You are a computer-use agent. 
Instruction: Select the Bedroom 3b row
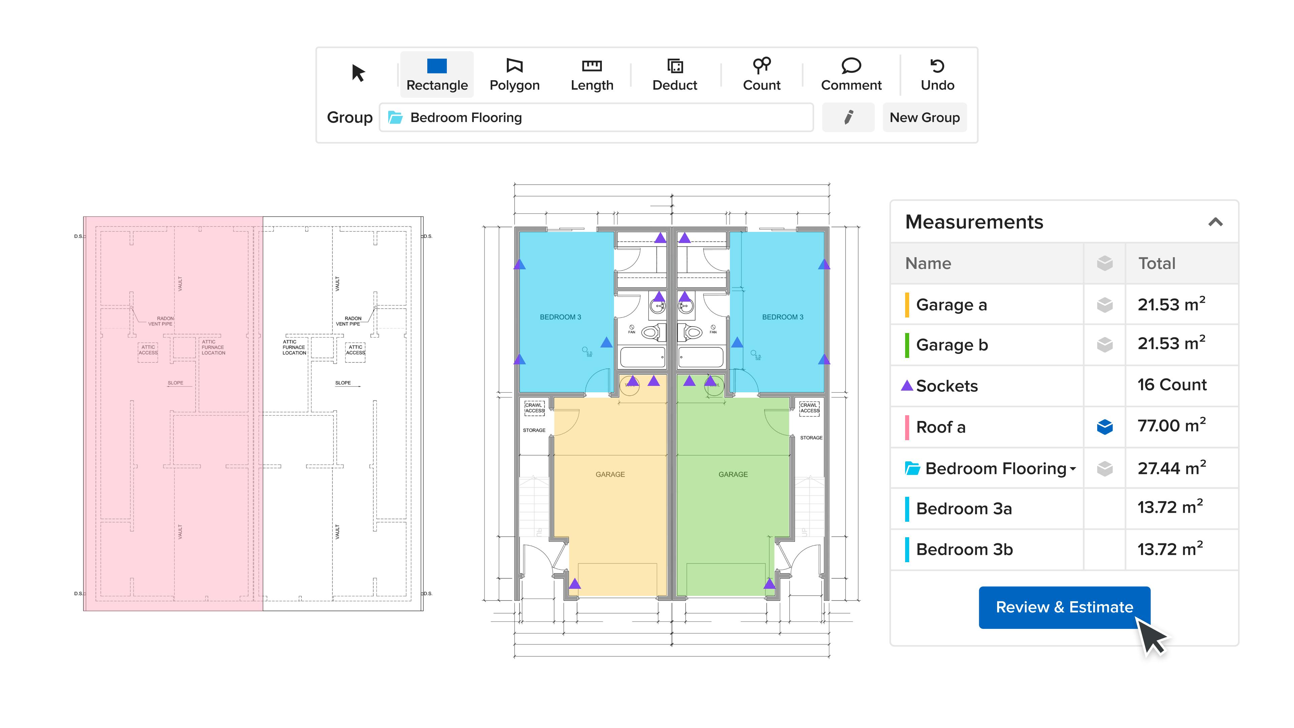tap(1065, 549)
